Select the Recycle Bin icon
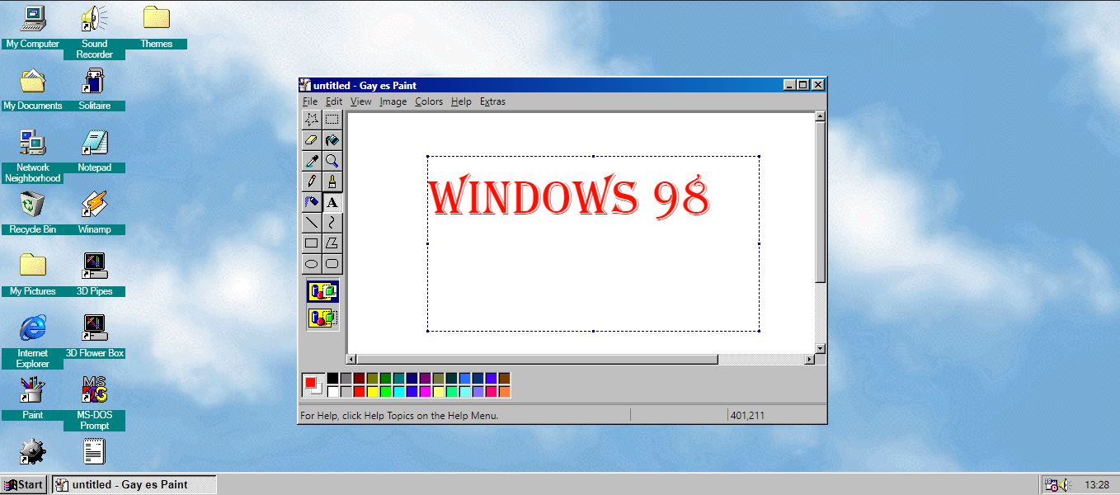Image resolution: width=1120 pixels, height=495 pixels. (33, 213)
